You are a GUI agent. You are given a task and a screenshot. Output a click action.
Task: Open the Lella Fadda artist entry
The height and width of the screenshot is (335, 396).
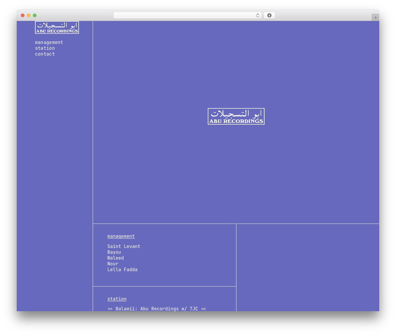coord(123,270)
